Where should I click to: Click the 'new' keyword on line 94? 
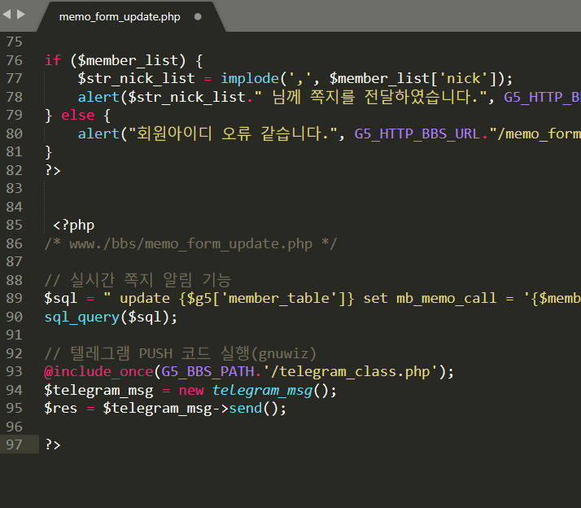[191, 390]
